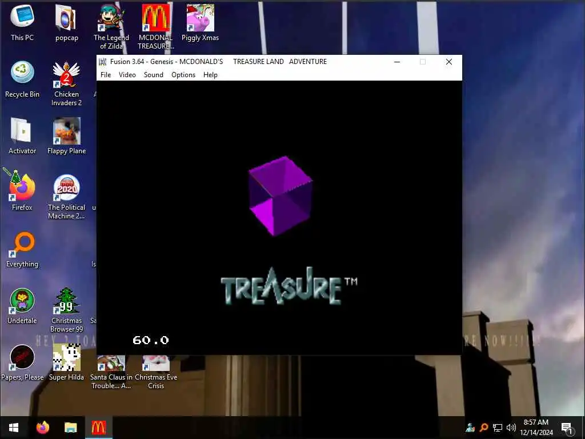The height and width of the screenshot is (439, 585).
Task: Select the Everything search shortcut
Action: click(x=22, y=249)
